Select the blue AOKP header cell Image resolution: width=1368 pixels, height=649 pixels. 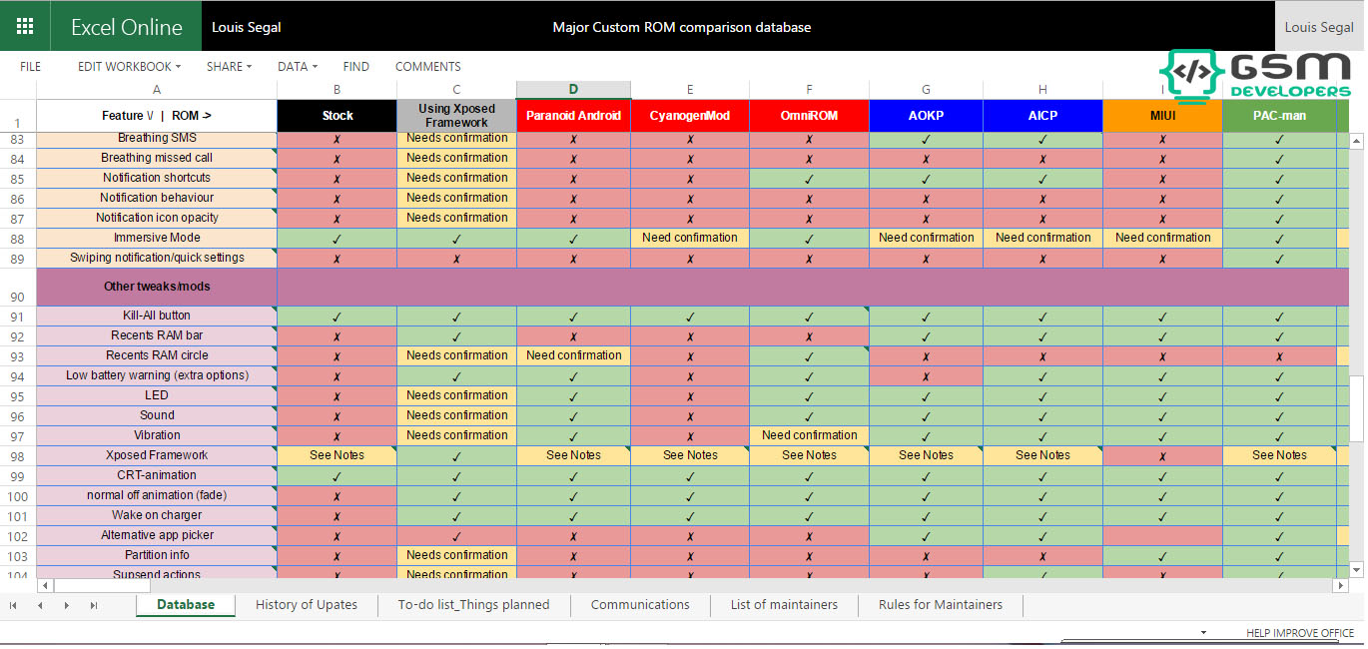(x=926, y=116)
